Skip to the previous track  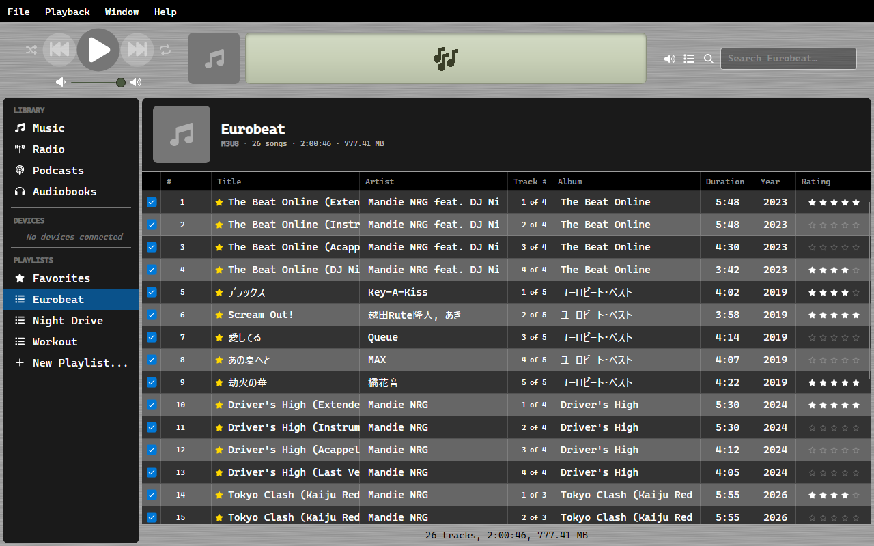(x=59, y=50)
